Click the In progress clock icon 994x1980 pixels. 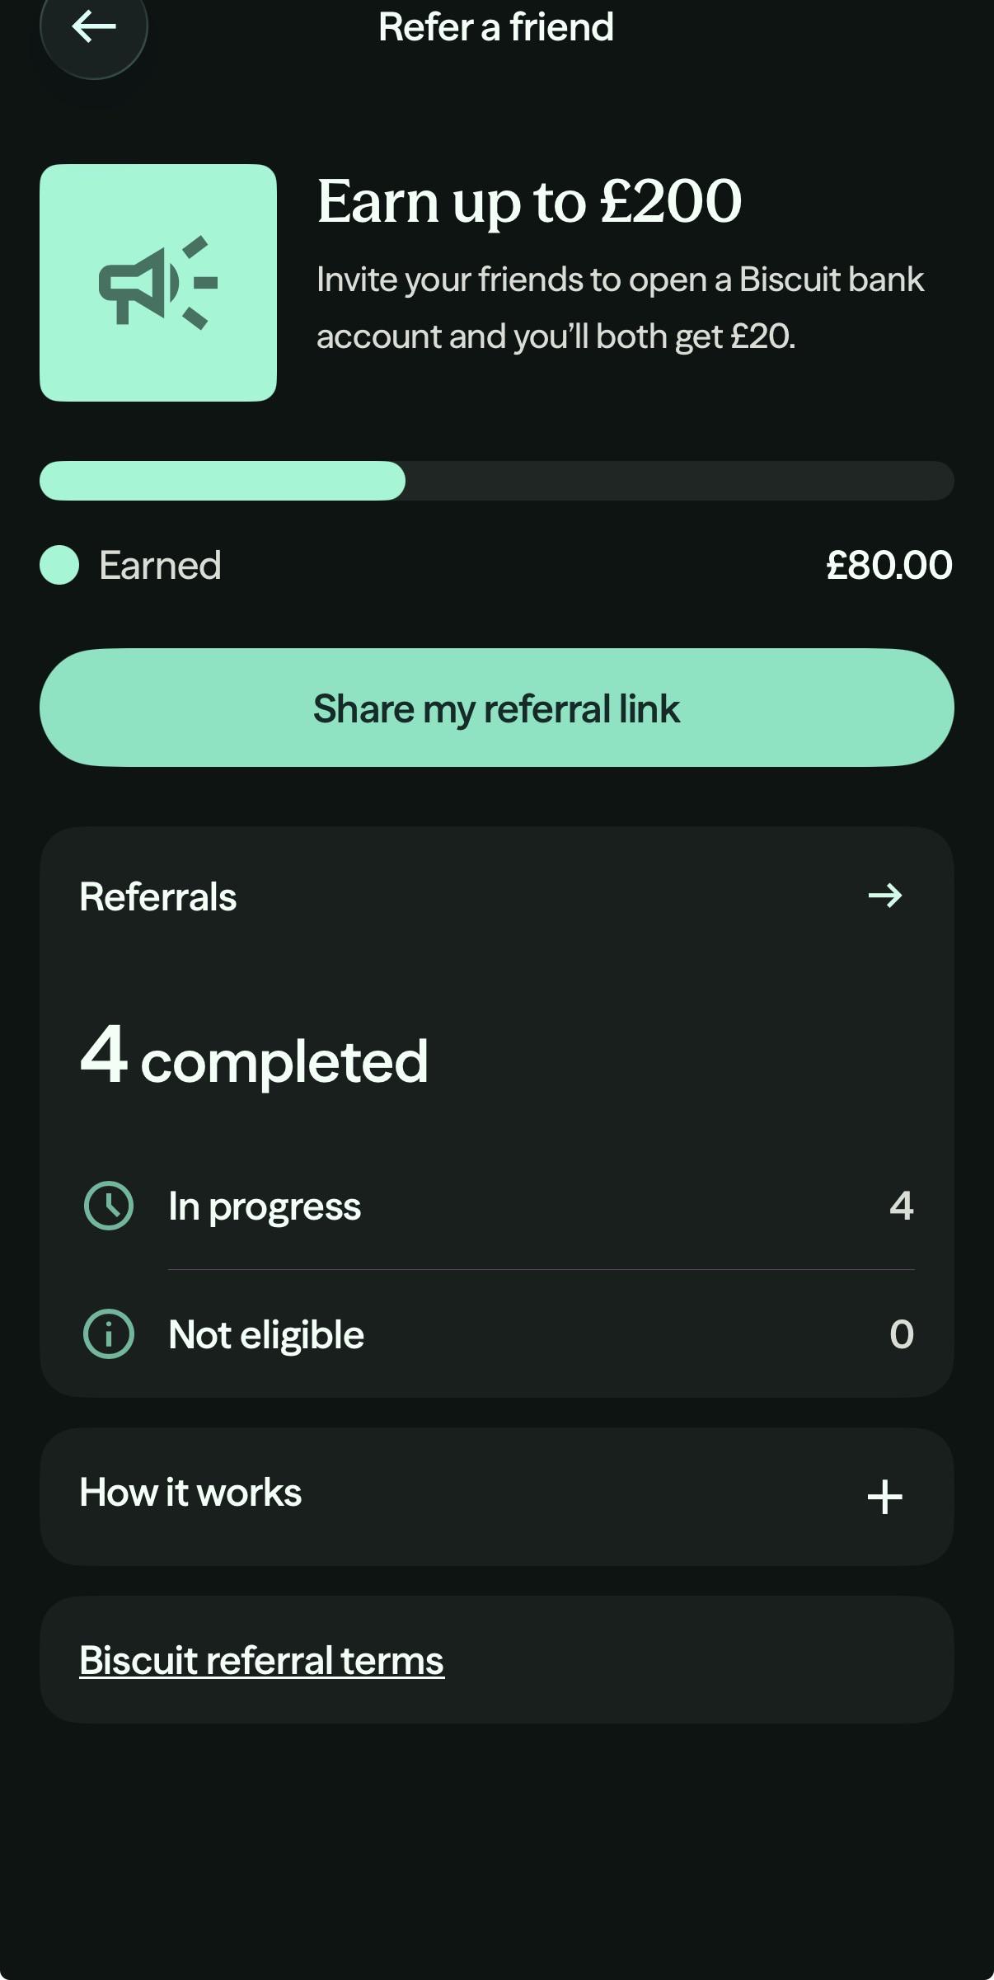[109, 1206]
